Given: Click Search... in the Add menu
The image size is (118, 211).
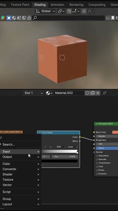Looking at the screenshot, I should (20, 144).
